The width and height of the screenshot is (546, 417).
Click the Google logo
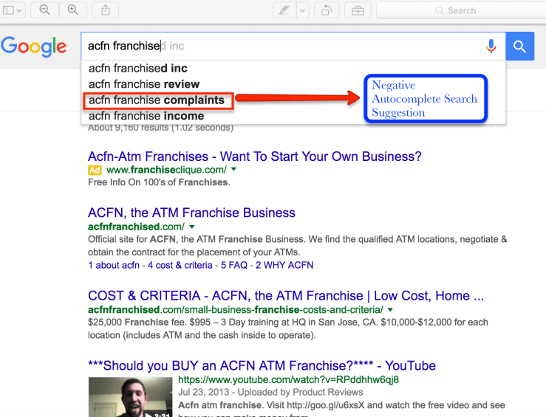(34, 46)
